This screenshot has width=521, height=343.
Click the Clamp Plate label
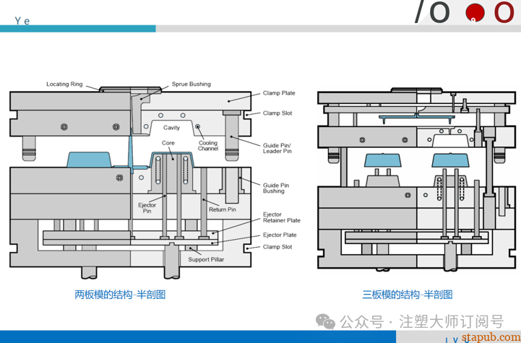click(279, 93)
